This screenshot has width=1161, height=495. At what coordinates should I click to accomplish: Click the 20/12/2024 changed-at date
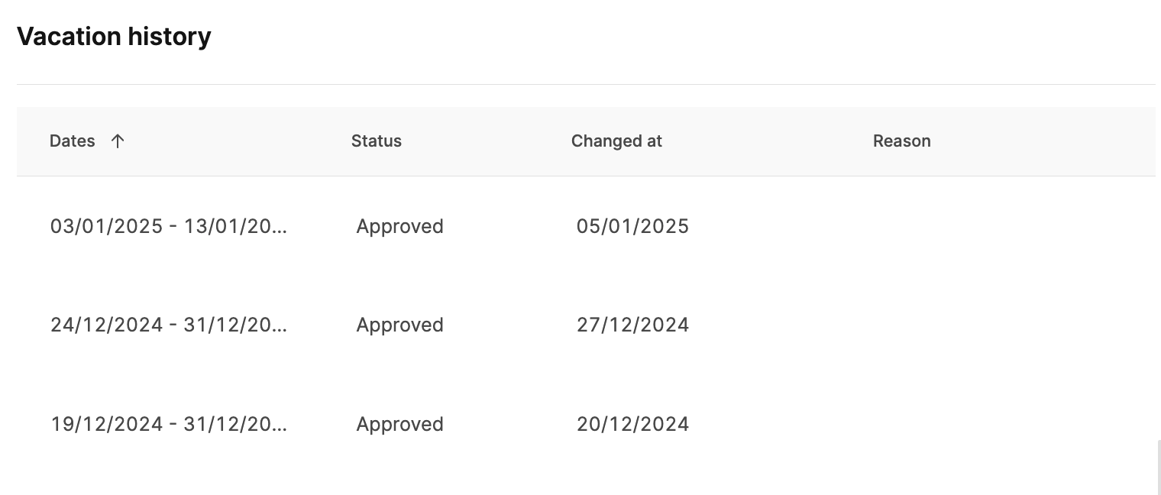click(x=632, y=424)
